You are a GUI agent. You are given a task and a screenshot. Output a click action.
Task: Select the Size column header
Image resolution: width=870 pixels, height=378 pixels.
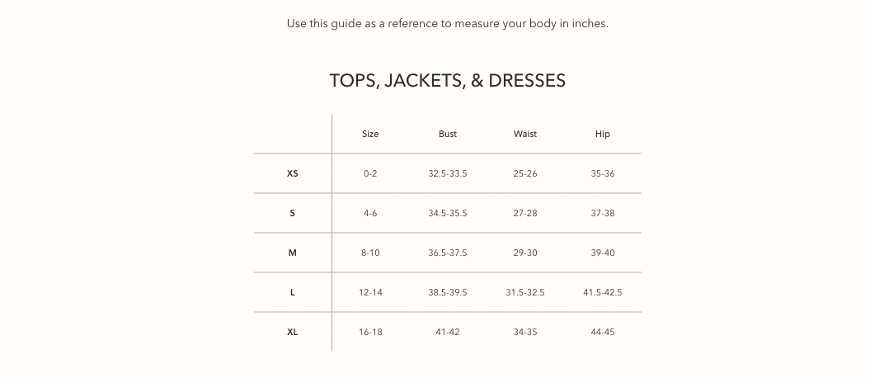click(x=370, y=134)
